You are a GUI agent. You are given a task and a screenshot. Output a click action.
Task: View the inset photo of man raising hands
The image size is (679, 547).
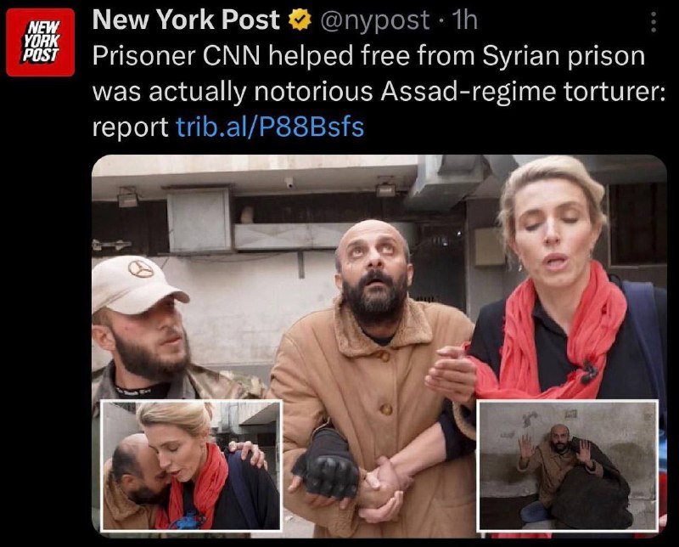pyautogui.click(x=567, y=465)
